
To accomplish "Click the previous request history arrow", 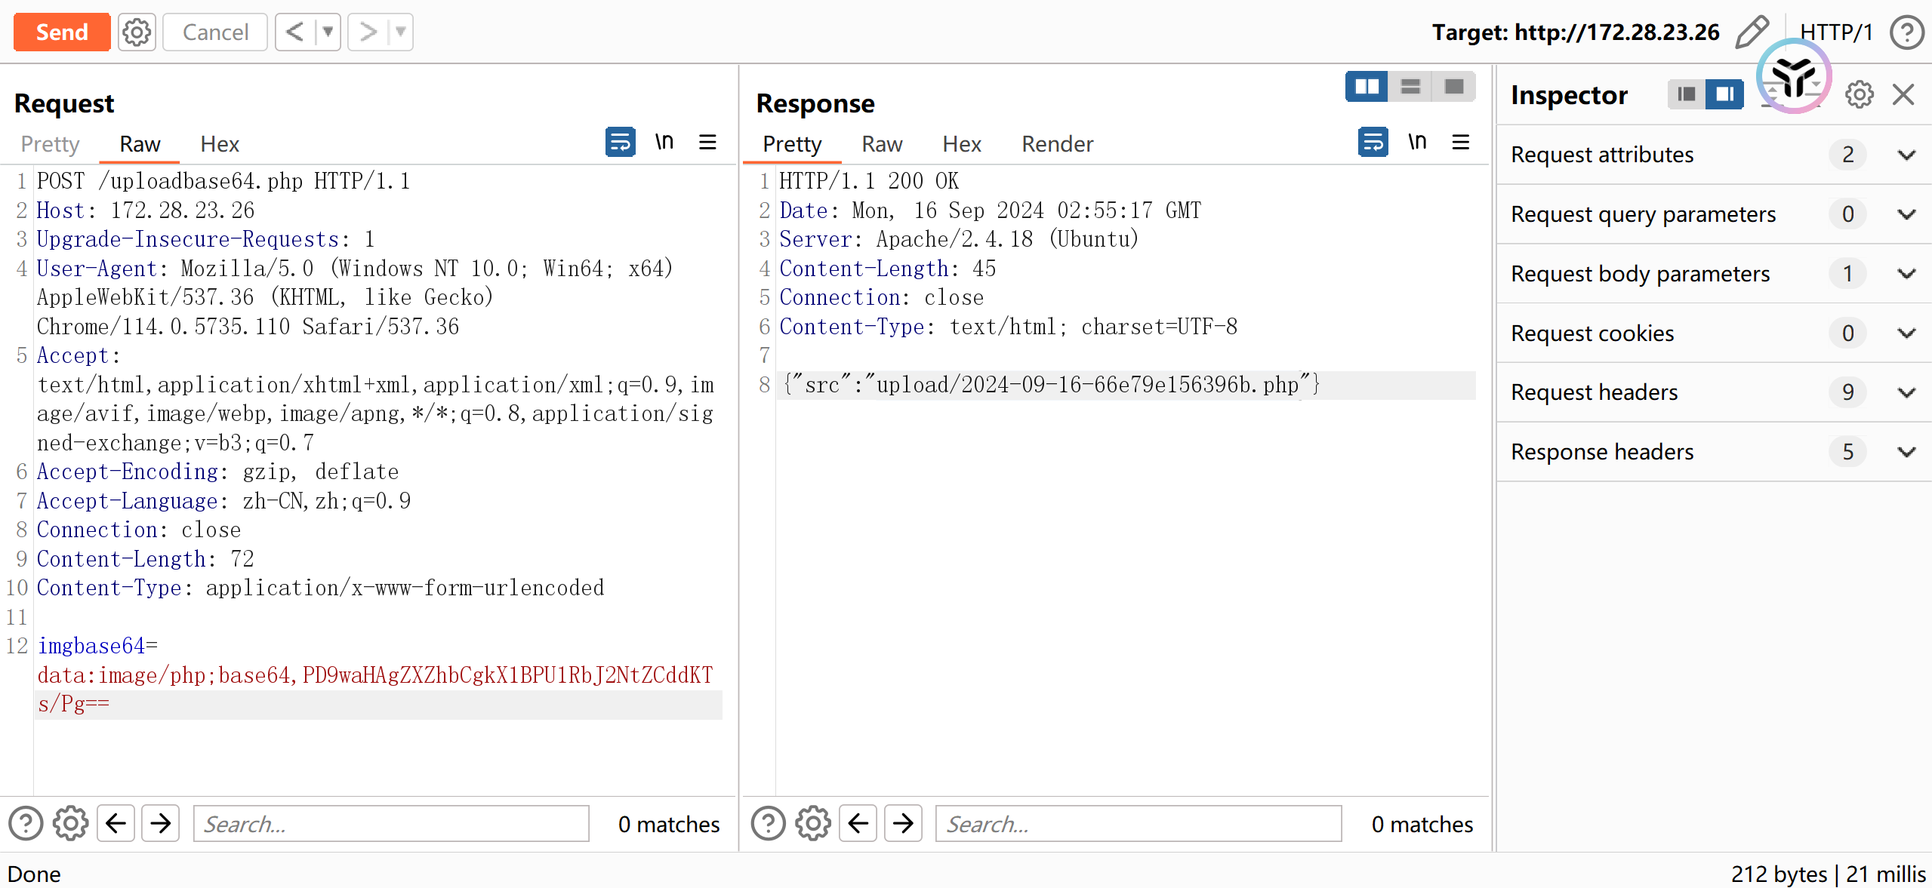I will pyautogui.click(x=295, y=32).
